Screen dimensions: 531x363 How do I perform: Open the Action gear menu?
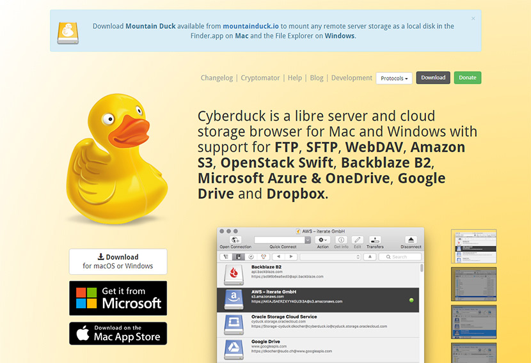pyautogui.click(x=322, y=240)
